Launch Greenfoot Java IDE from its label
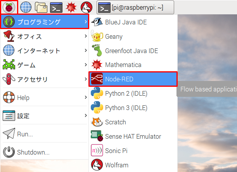The height and width of the screenshot is (172, 237). pyautogui.click(x=131, y=51)
